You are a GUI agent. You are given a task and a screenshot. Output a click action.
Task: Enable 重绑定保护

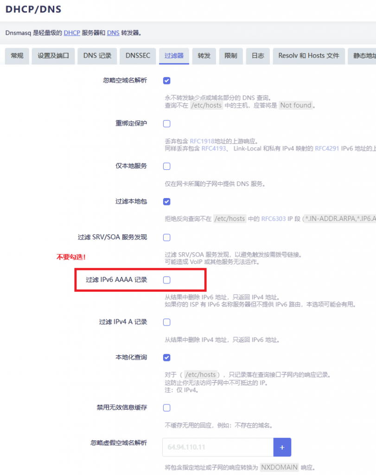(x=166, y=123)
